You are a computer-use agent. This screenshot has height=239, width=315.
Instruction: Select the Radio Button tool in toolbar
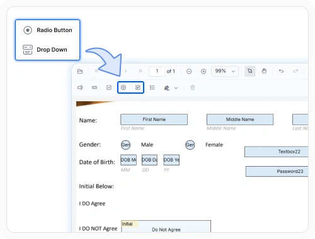123,87
